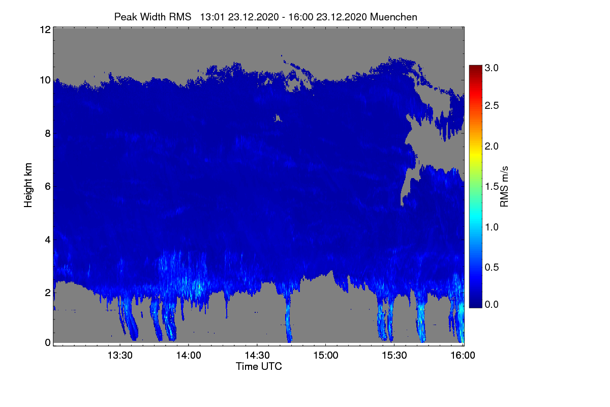Click the height axis label 4
This screenshot has width=610, height=407.
(47, 240)
